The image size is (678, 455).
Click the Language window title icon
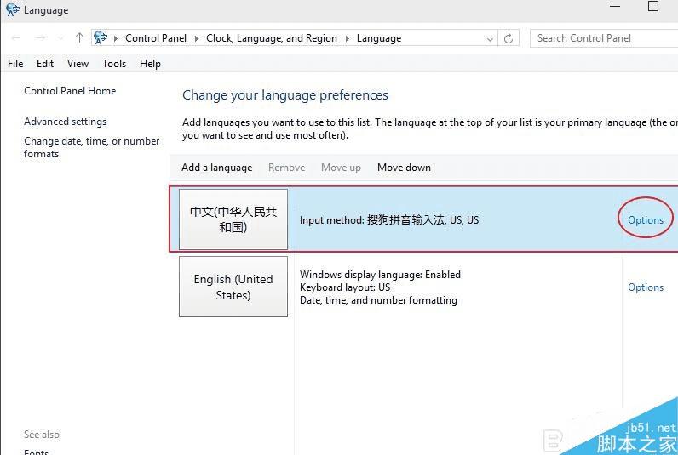(x=13, y=9)
